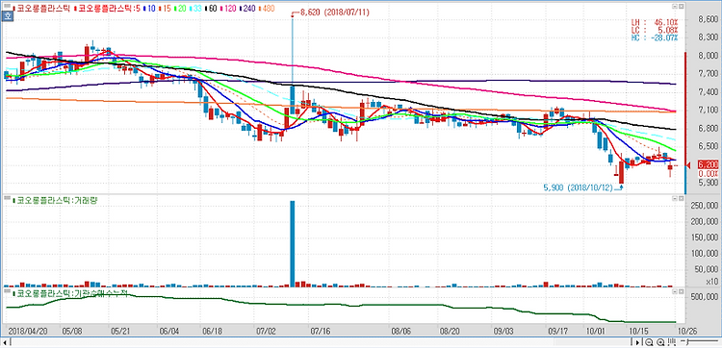Close the 기관순매수누적 pane
The height and width of the screenshot is (348, 722).
tap(681, 291)
